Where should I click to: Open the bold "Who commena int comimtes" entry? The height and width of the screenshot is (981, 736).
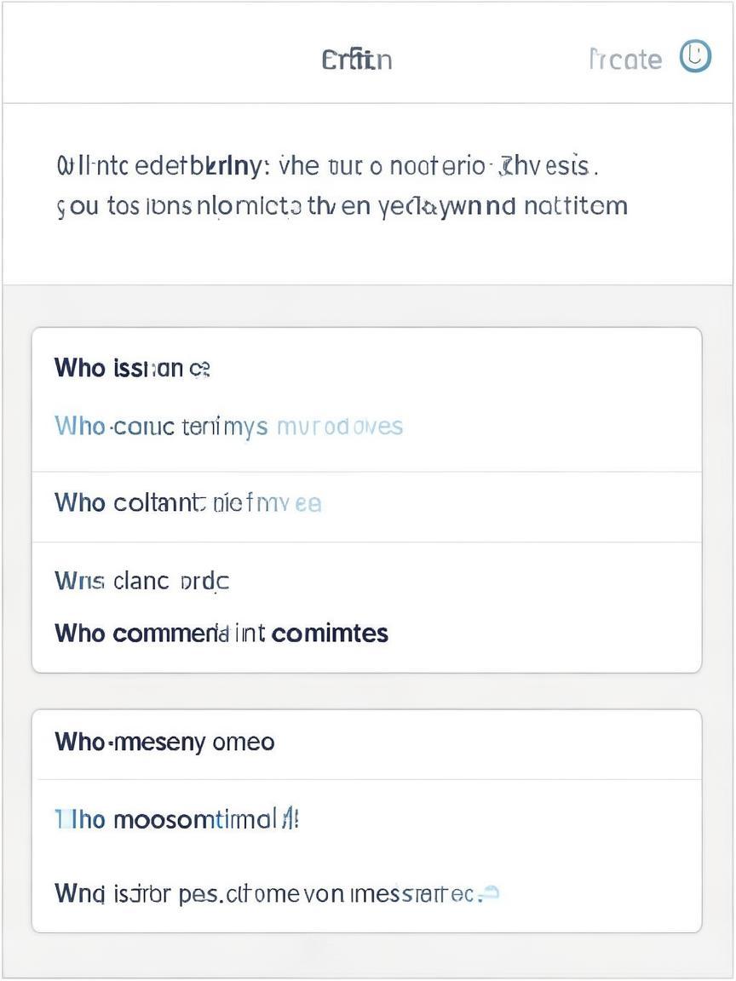221,634
